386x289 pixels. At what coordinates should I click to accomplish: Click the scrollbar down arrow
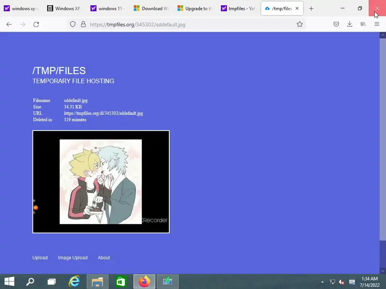[383, 271]
